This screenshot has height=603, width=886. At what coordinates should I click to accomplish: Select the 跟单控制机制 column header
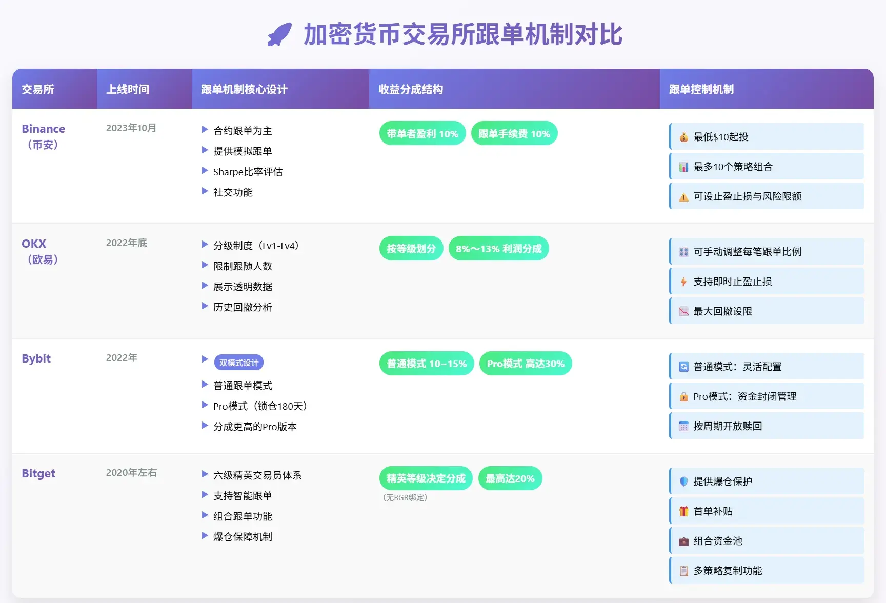click(767, 89)
